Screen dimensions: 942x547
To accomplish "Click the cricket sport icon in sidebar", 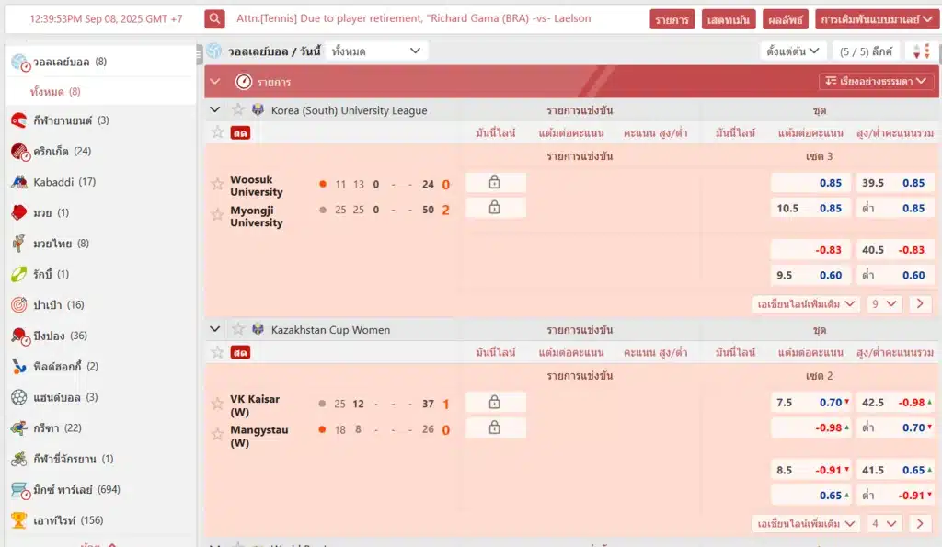I will click(x=19, y=152).
